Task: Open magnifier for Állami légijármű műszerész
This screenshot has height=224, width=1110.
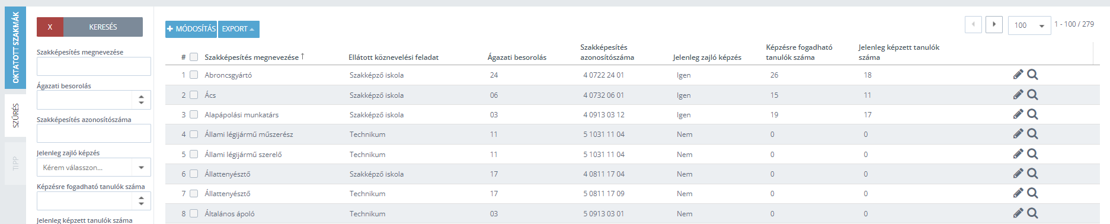Action: pos(1032,134)
